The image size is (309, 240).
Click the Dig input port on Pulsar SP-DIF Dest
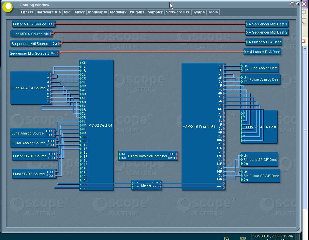point(242,180)
